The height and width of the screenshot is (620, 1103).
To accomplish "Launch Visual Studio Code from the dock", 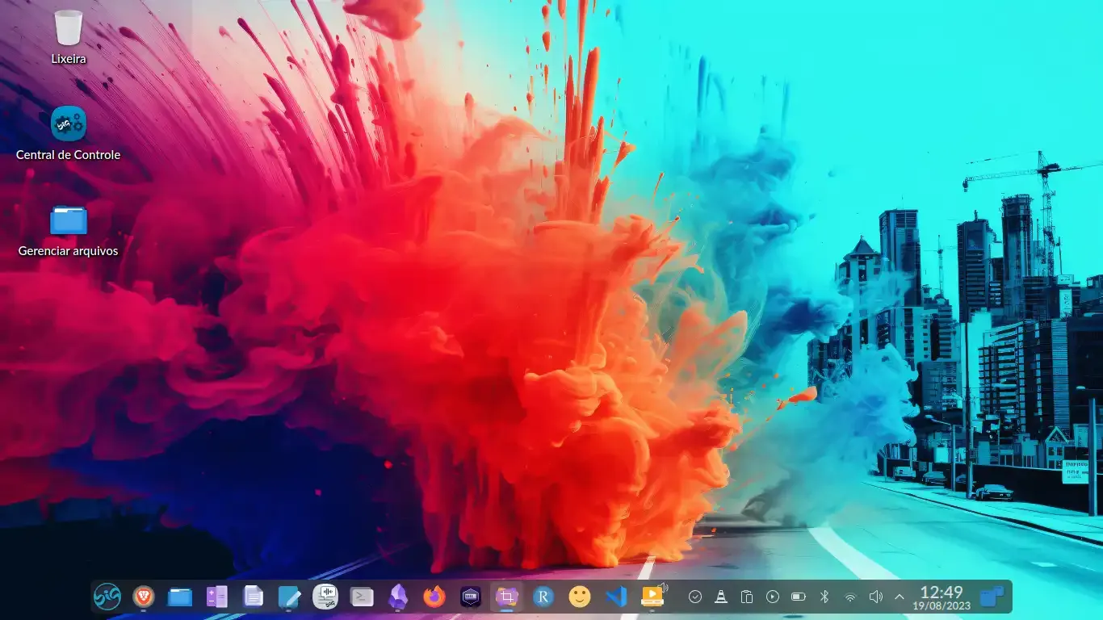I will (616, 597).
